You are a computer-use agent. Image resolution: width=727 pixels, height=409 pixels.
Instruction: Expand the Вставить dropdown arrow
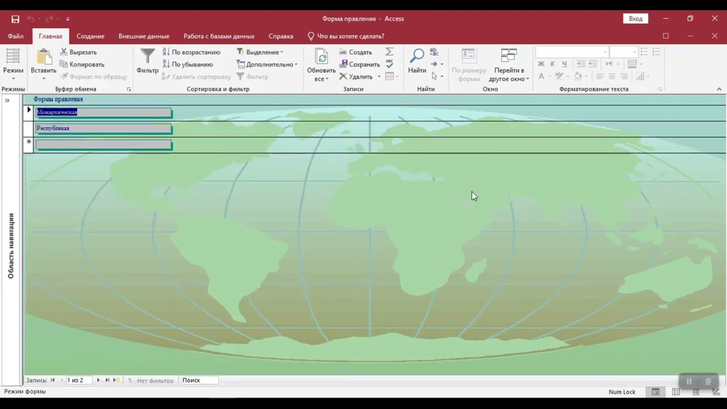click(43, 78)
